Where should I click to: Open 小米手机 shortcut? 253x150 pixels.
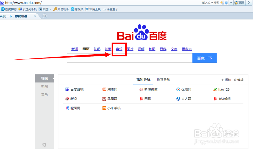point(112,108)
